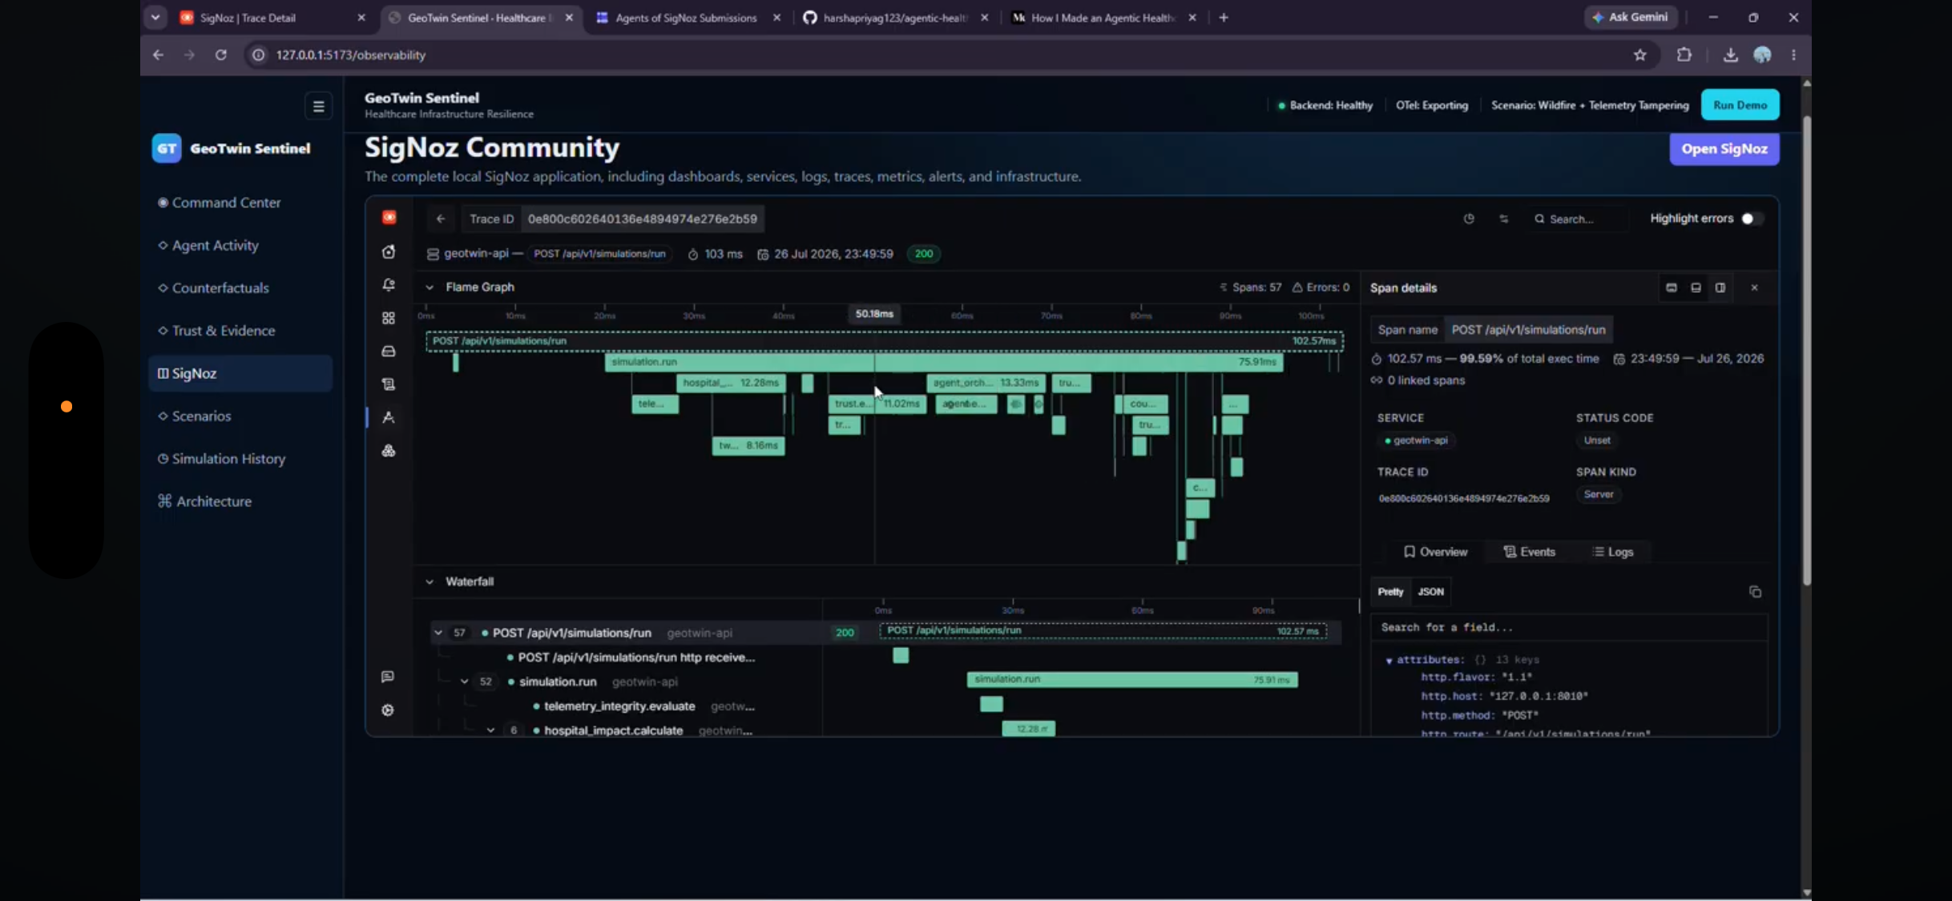Image resolution: width=1952 pixels, height=901 pixels.
Task: Open Trust & Evidence in the sidebar
Action: tap(240, 331)
